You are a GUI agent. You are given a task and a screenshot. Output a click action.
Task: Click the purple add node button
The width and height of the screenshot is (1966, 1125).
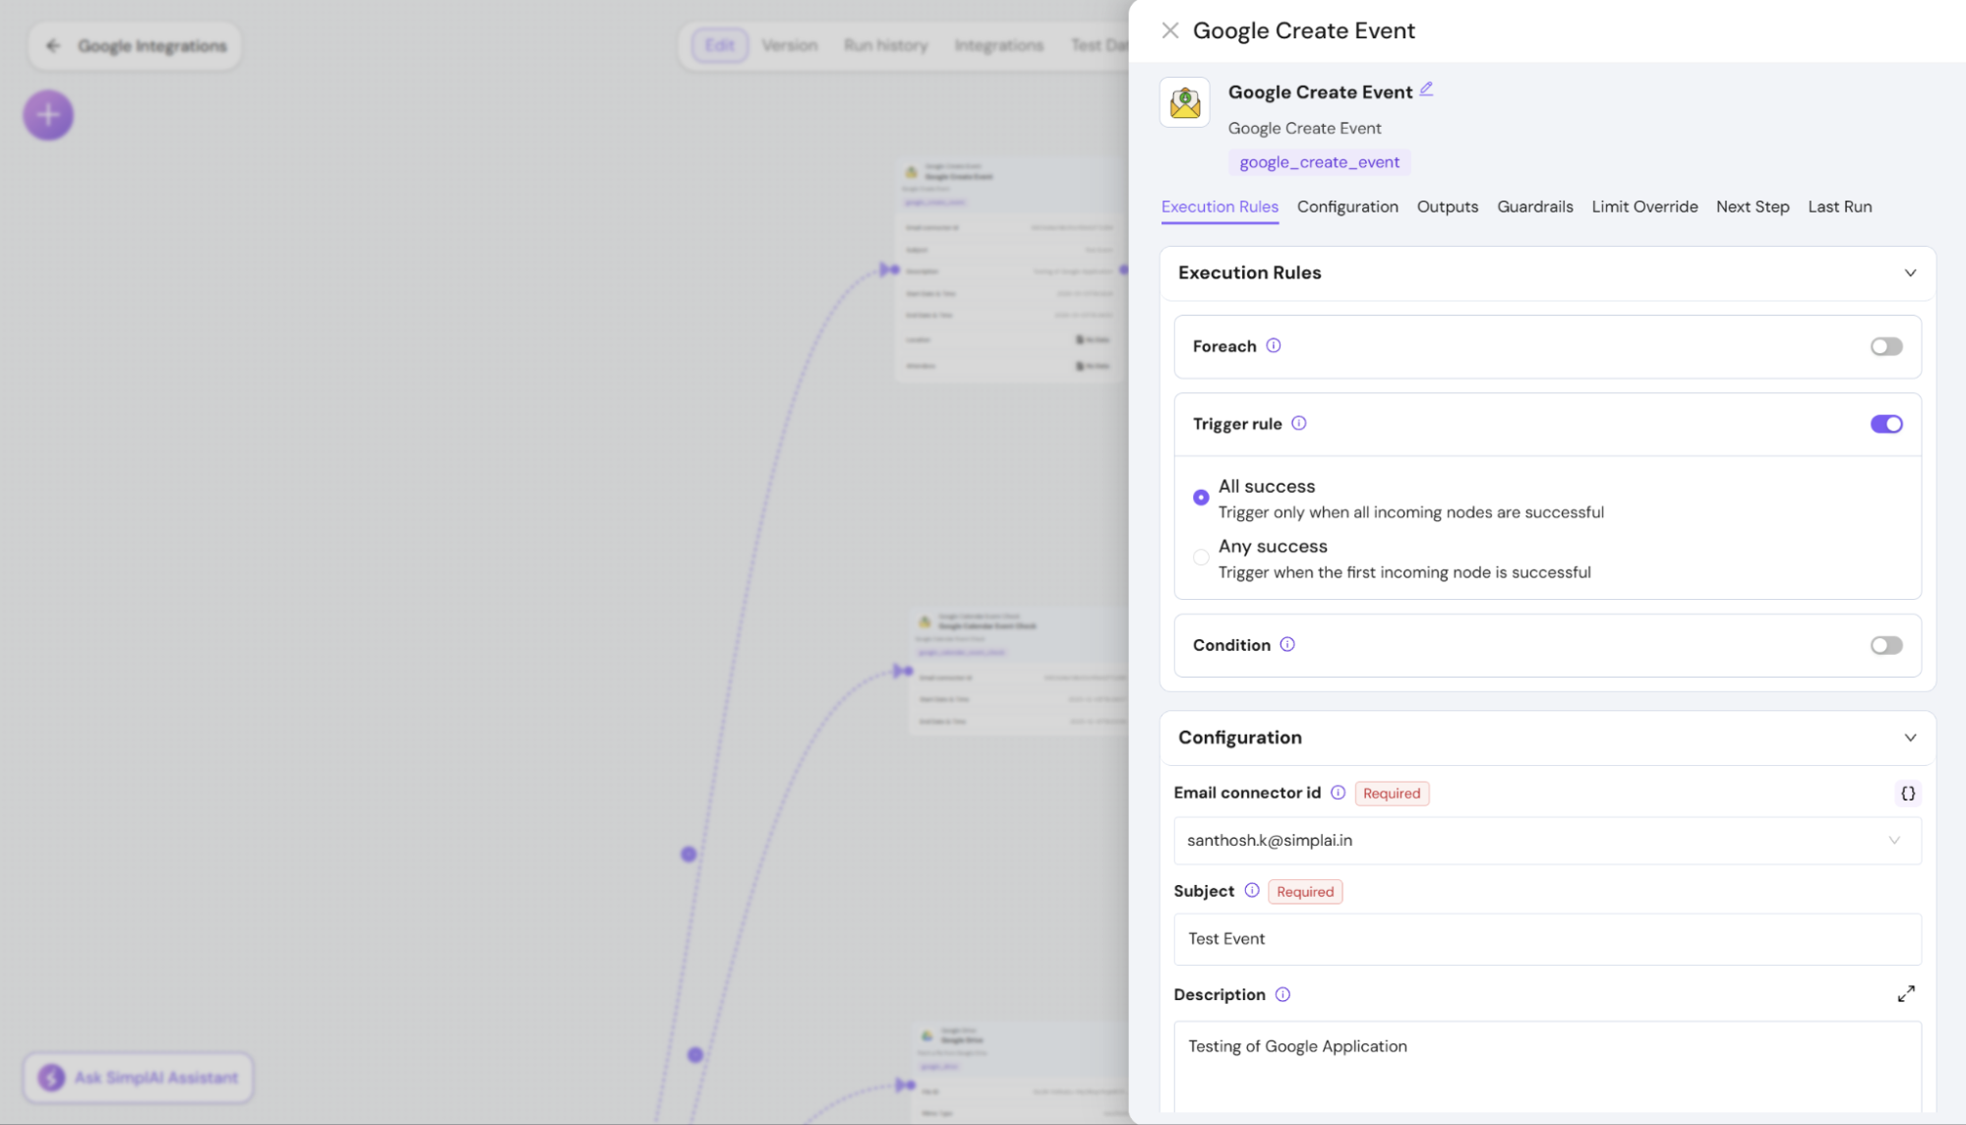coord(48,115)
